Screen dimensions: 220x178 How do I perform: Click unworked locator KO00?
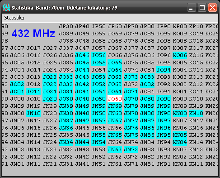click(x=180, y=99)
